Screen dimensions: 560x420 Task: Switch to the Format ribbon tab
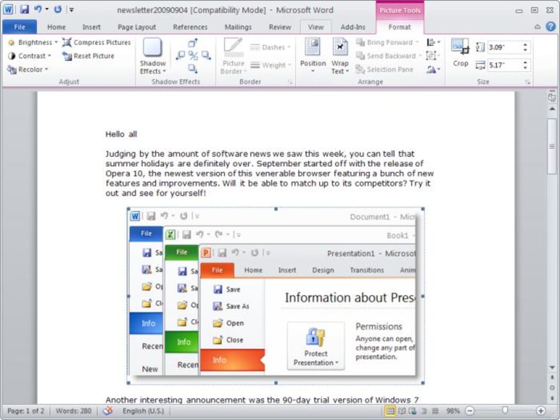(400, 26)
